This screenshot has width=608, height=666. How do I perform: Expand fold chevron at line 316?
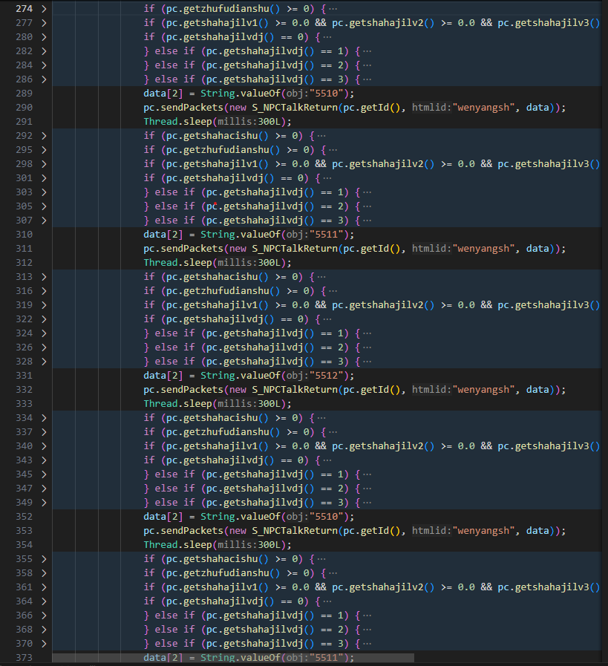click(x=44, y=291)
